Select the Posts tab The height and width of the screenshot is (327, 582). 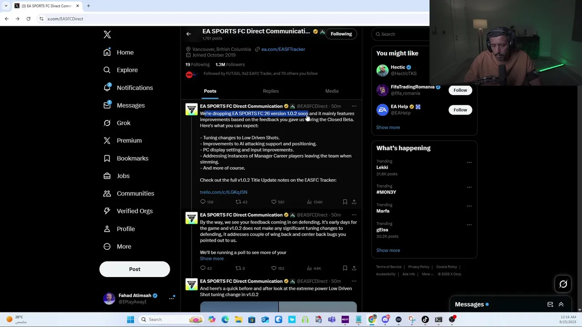210,91
